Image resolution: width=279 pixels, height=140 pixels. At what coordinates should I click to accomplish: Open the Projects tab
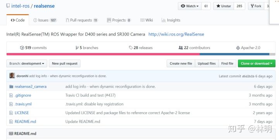point(119,20)
